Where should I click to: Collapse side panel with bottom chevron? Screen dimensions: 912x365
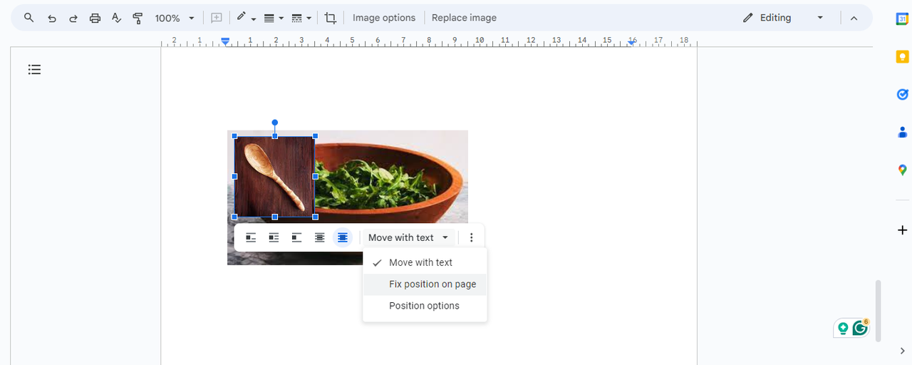(902, 351)
